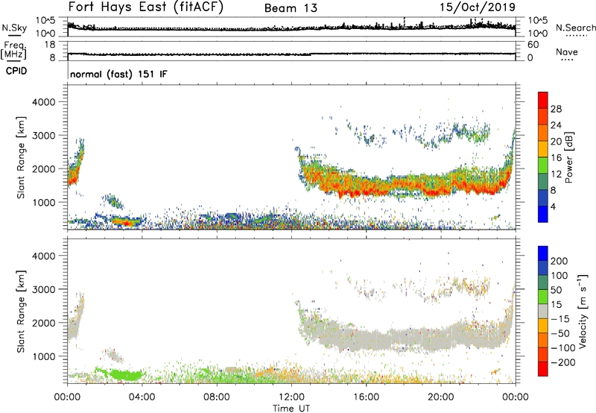Click the 'N.Search' legend label
Image resolution: width=596 pixels, height=413 pixels.
coord(575,28)
